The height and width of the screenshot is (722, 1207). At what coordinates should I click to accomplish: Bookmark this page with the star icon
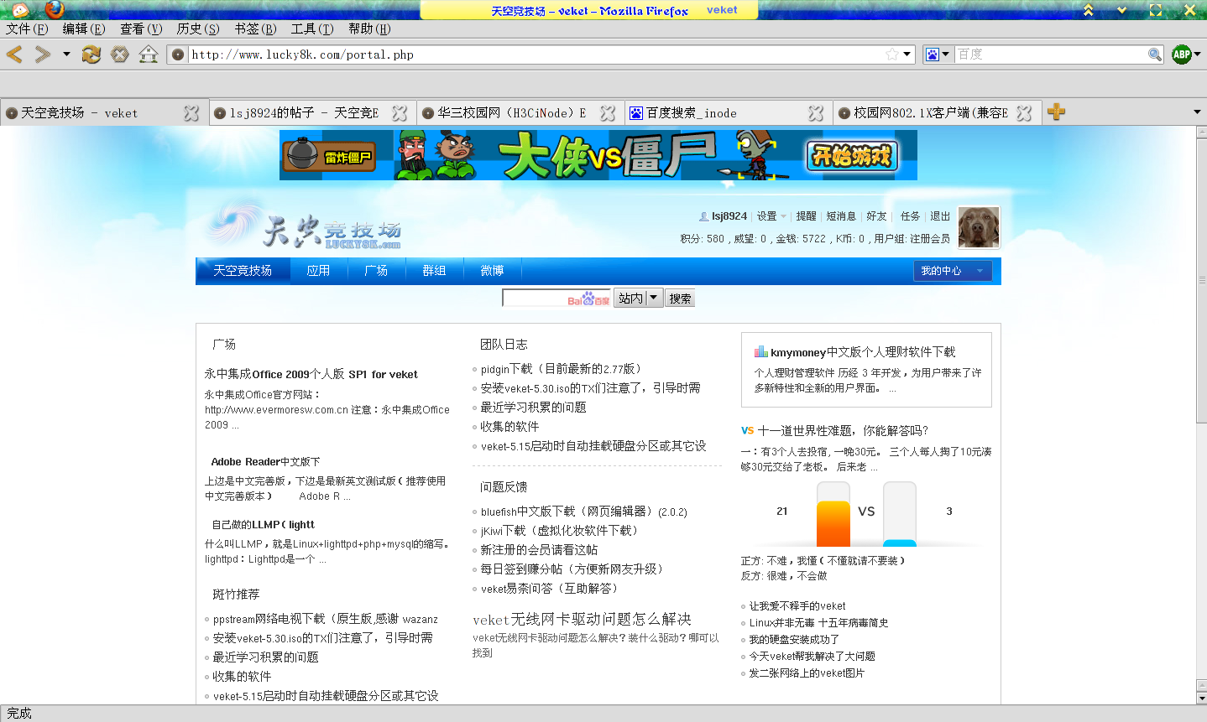tap(891, 55)
